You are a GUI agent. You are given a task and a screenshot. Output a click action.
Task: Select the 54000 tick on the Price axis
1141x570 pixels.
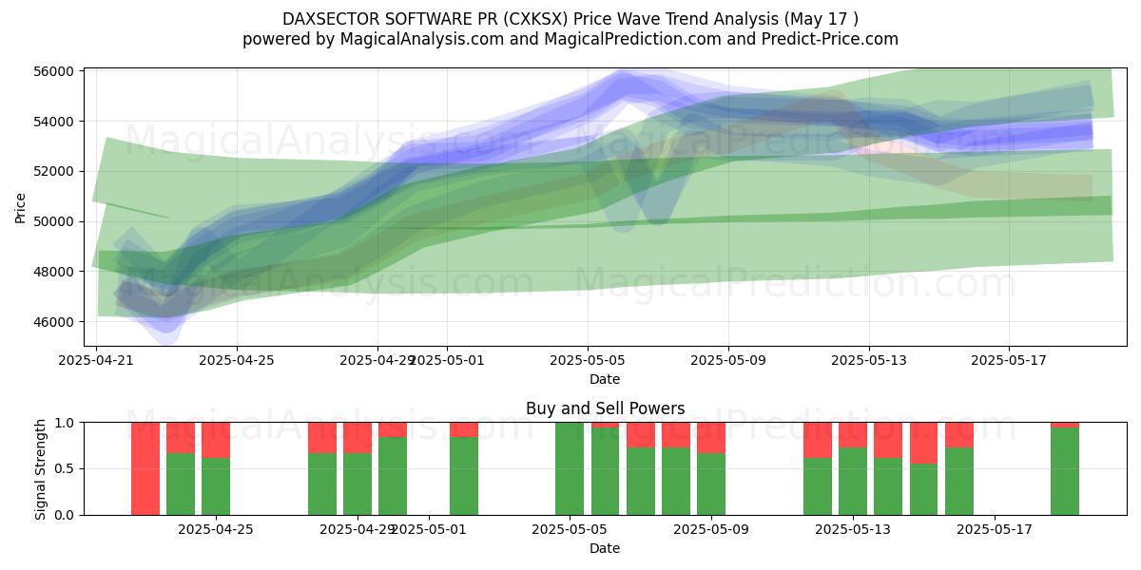(55, 122)
